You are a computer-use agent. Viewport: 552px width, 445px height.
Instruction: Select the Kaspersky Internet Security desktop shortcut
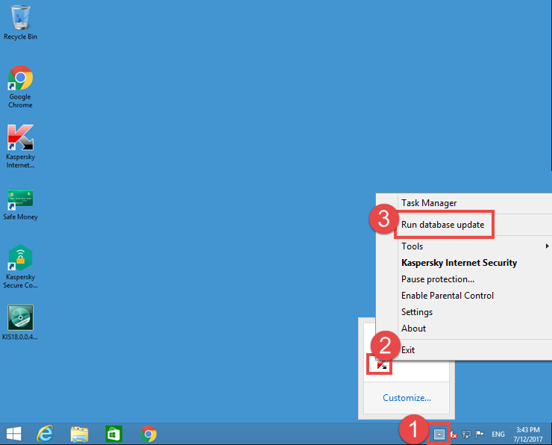pyautogui.click(x=20, y=146)
